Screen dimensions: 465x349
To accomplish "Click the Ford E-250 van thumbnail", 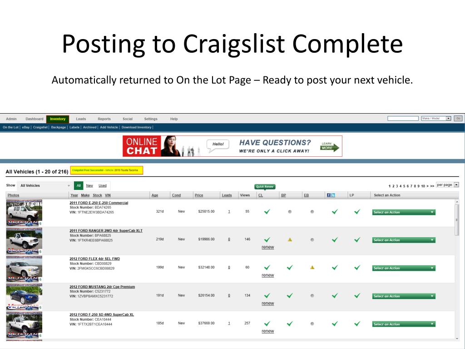I will coord(24,213).
